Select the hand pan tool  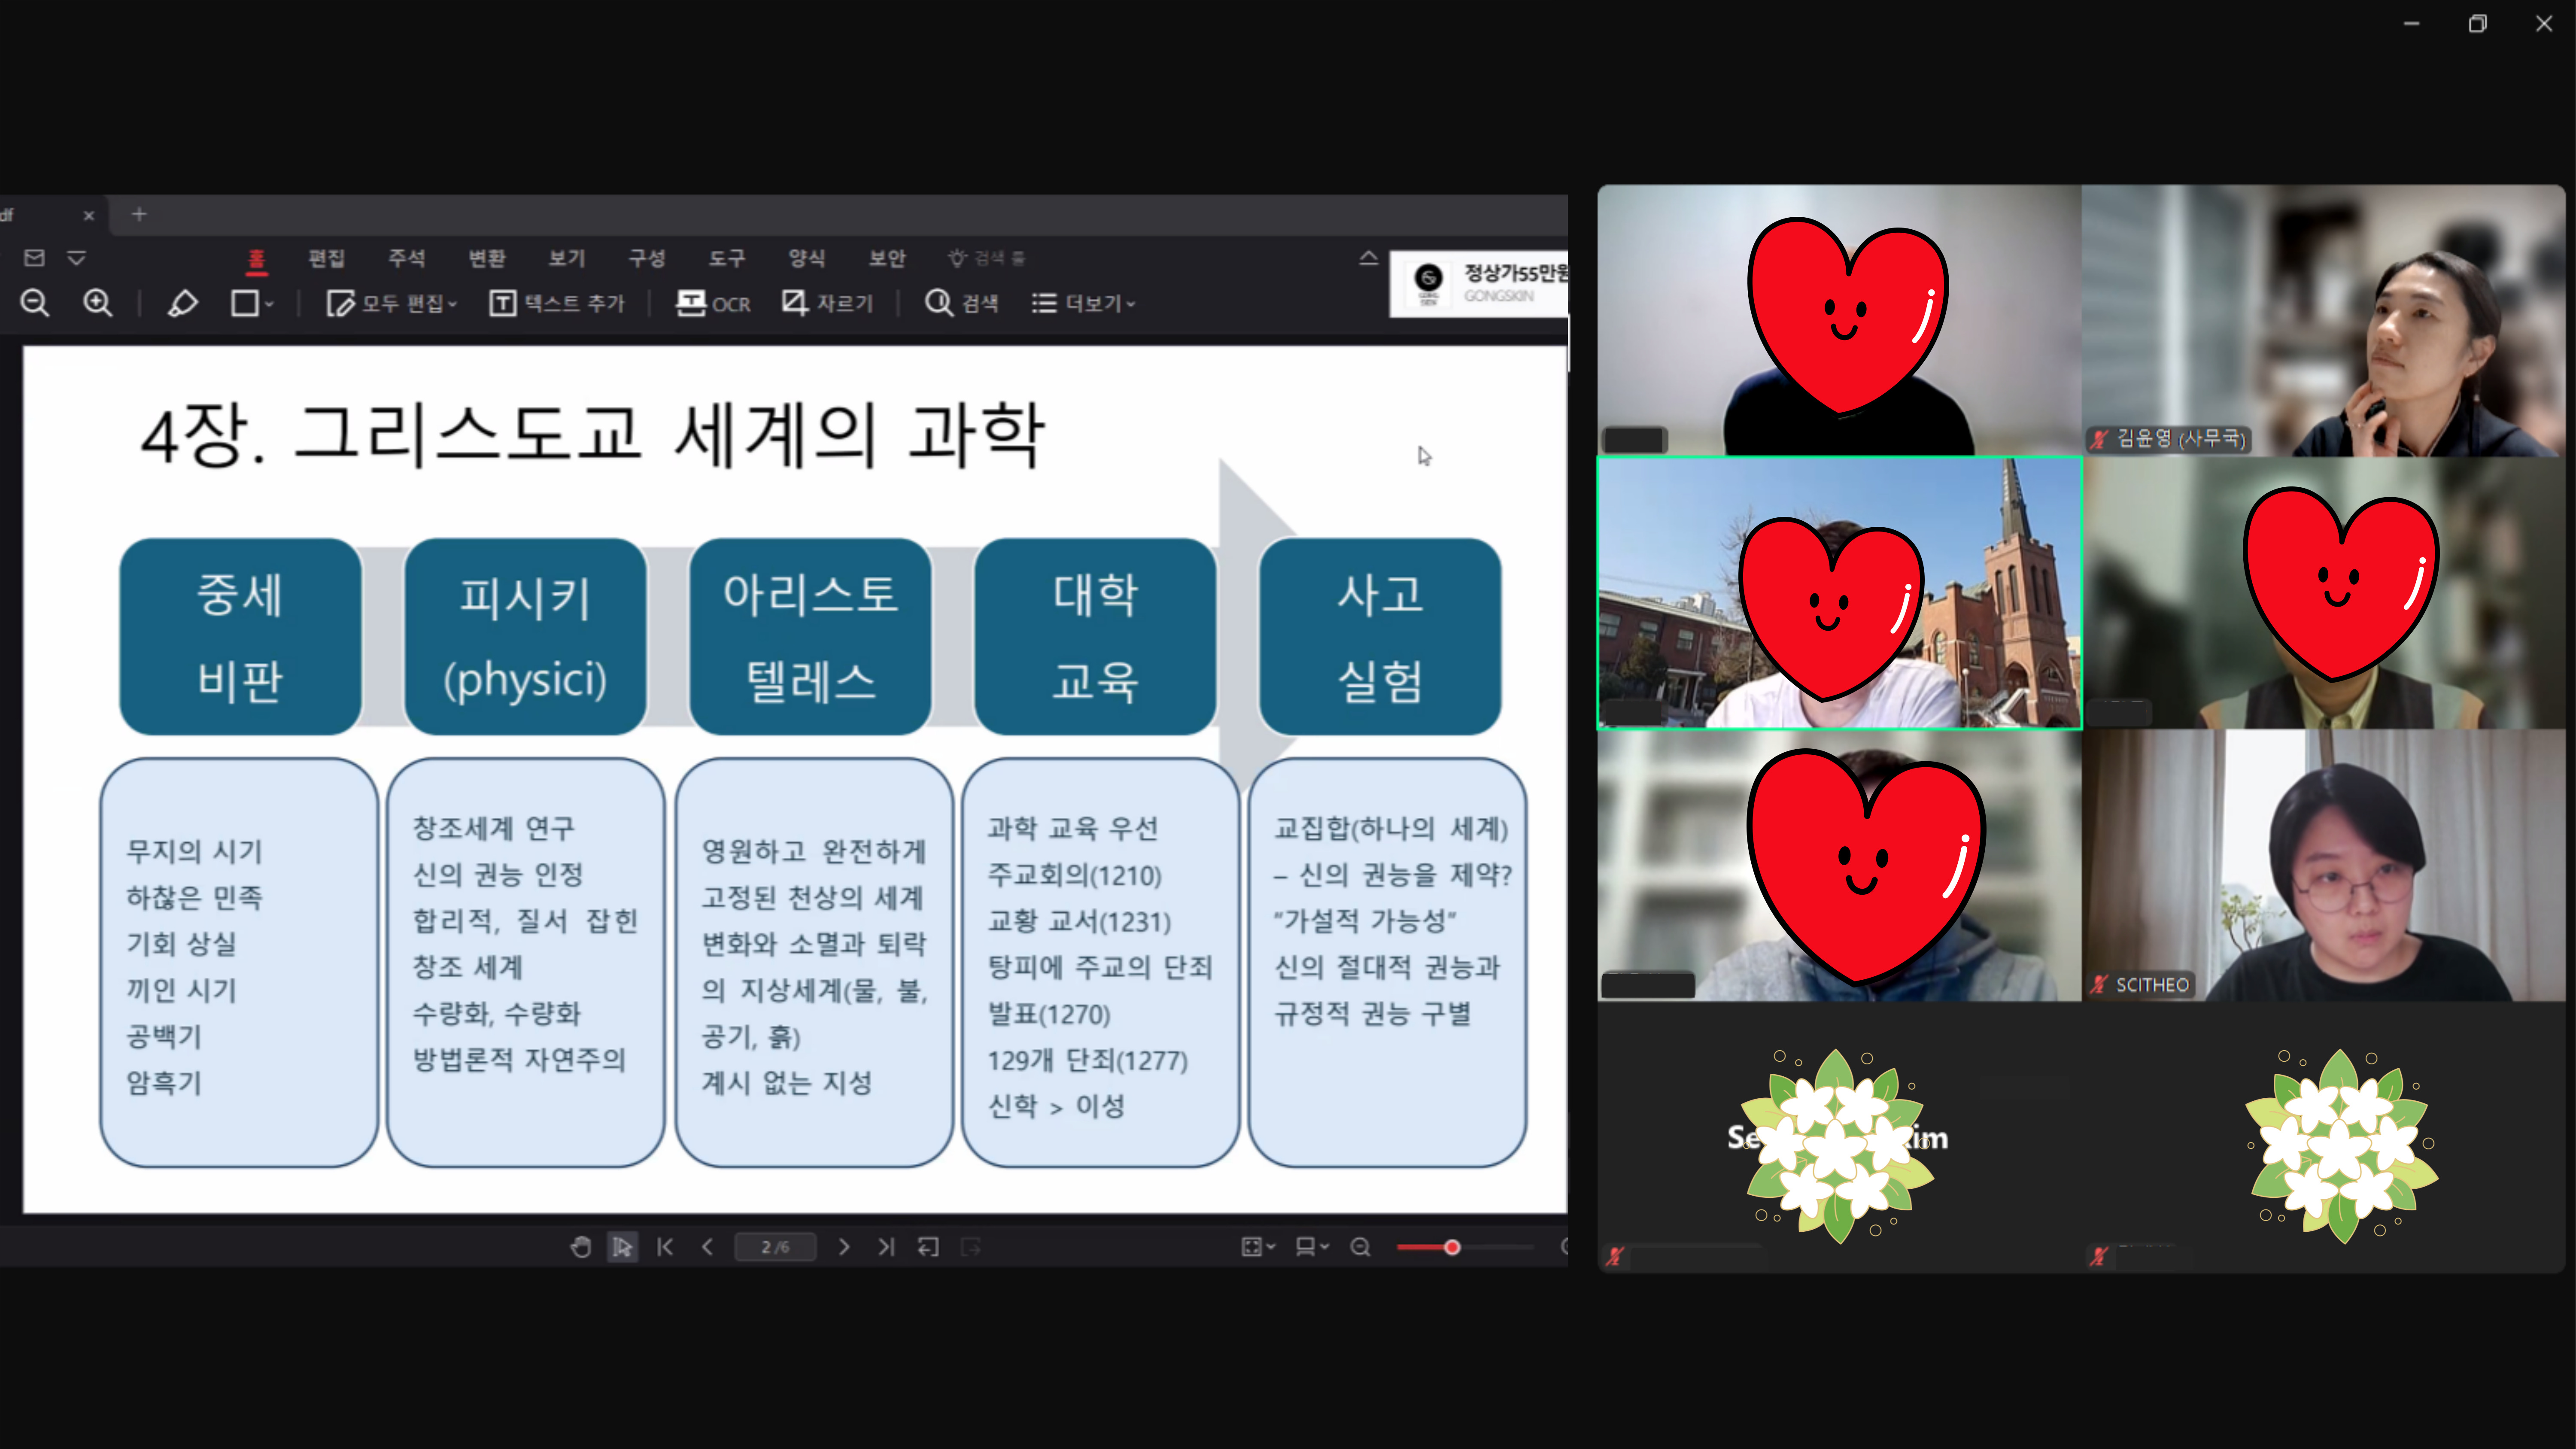(x=581, y=1247)
